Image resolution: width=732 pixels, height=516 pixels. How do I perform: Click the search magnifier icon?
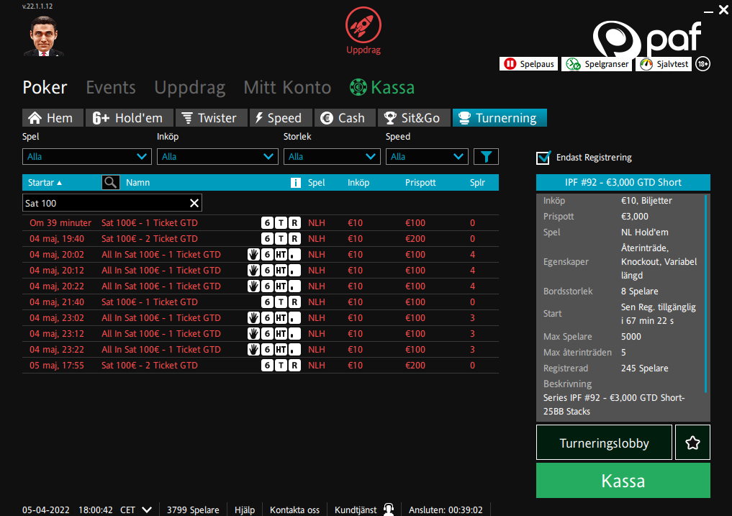pyautogui.click(x=110, y=183)
